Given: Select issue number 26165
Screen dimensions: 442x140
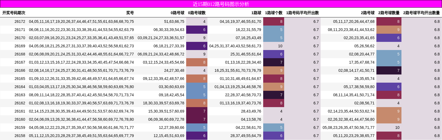Looking at the screenshot, I should (x=20, y=79).
